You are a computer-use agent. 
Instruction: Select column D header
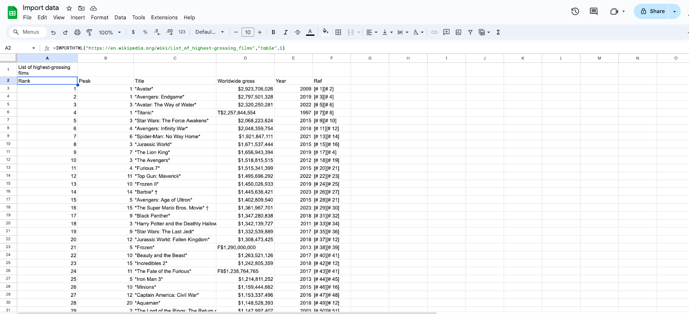(x=245, y=58)
